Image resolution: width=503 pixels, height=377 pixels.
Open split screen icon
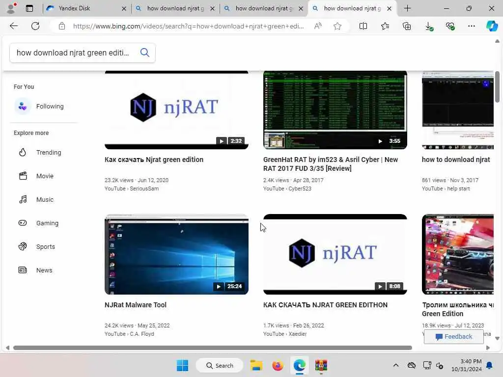(363, 26)
